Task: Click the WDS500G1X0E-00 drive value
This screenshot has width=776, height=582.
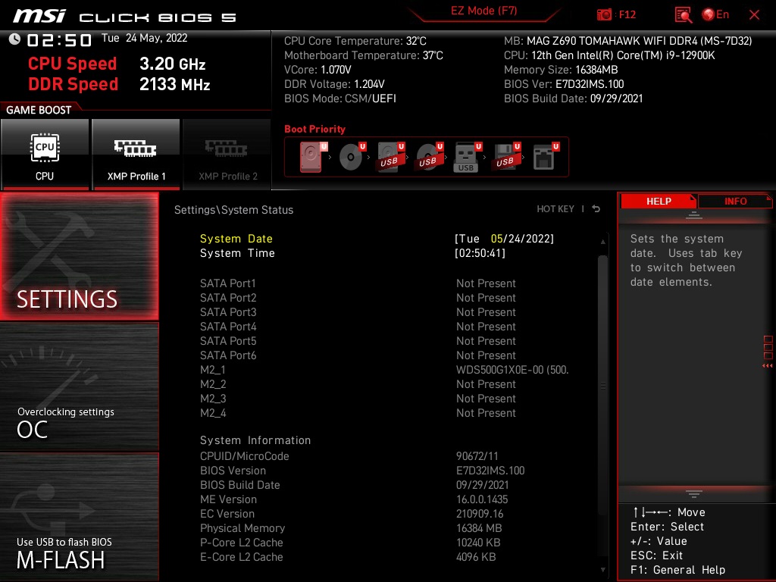Action: coord(512,369)
